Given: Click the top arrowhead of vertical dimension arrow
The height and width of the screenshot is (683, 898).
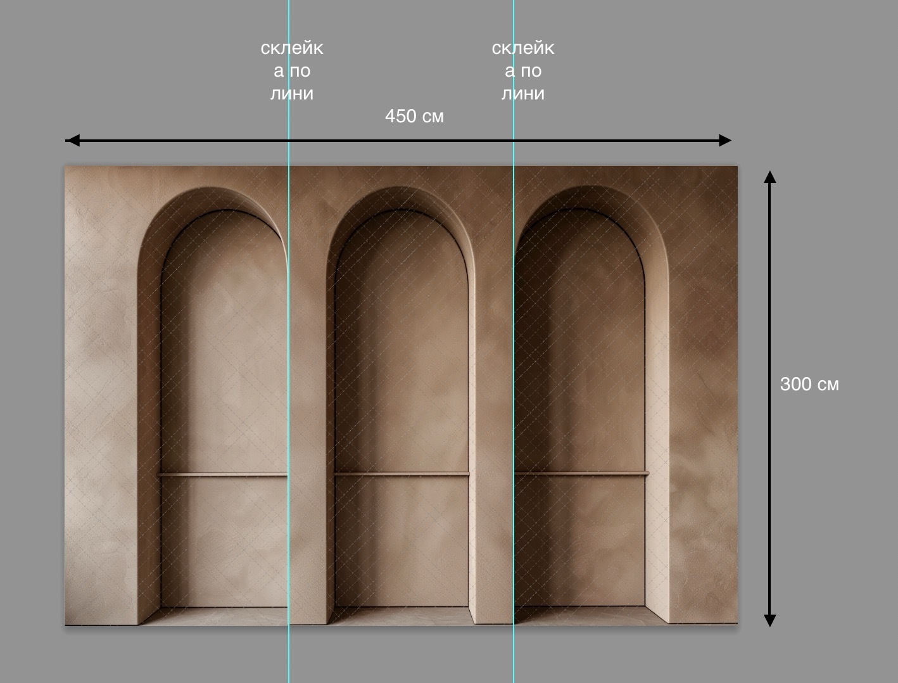Looking at the screenshot, I should coord(769,177).
